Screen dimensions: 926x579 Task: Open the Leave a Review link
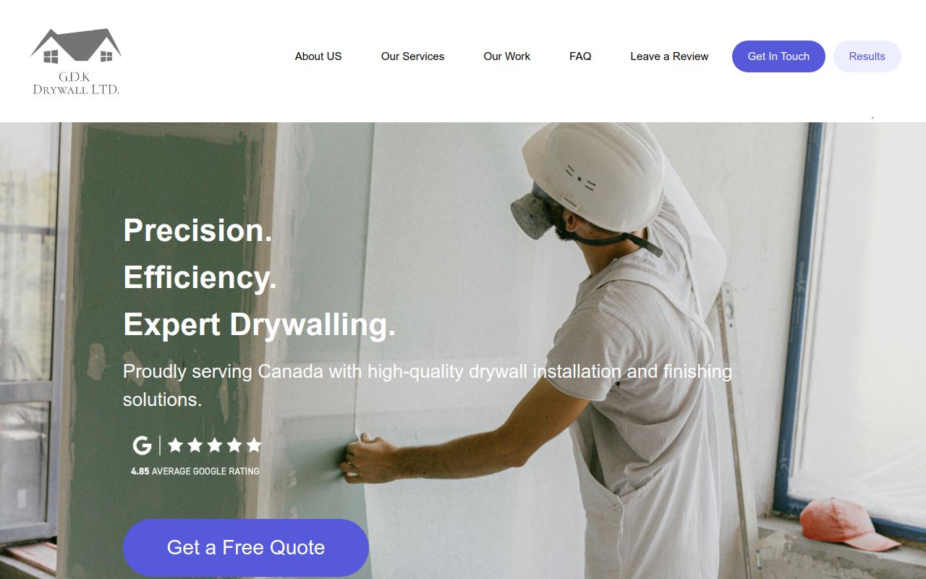click(x=669, y=56)
